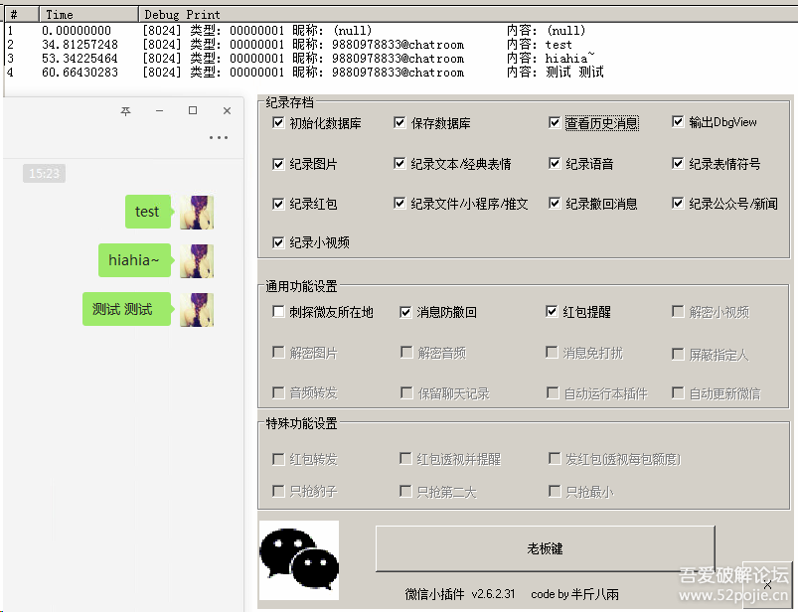Uncheck the 初始化数据库 checkbox

click(278, 123)
